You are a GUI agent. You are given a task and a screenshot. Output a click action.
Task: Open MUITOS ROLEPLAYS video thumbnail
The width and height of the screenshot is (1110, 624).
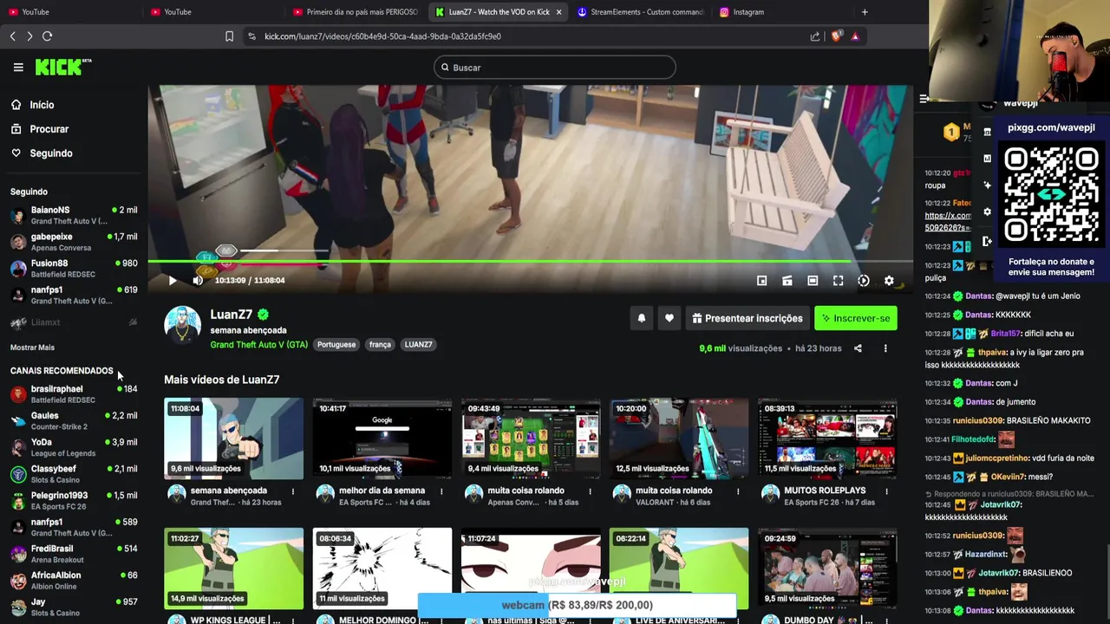pos(827,439)
